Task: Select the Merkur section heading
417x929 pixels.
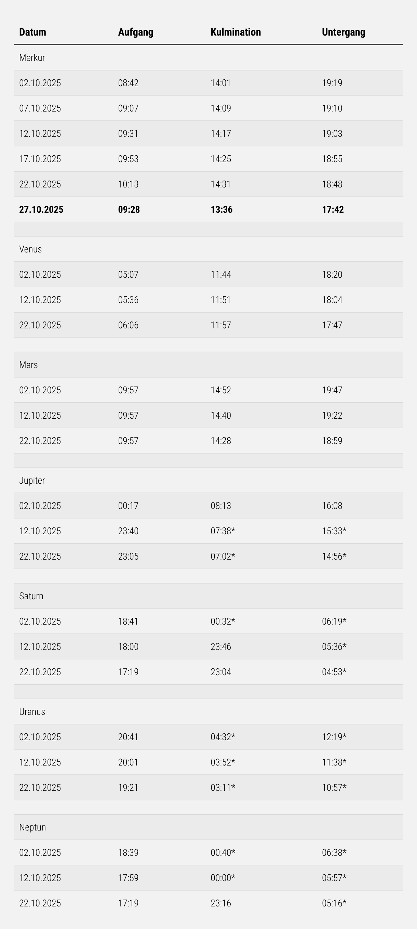Action: [32, 58]
